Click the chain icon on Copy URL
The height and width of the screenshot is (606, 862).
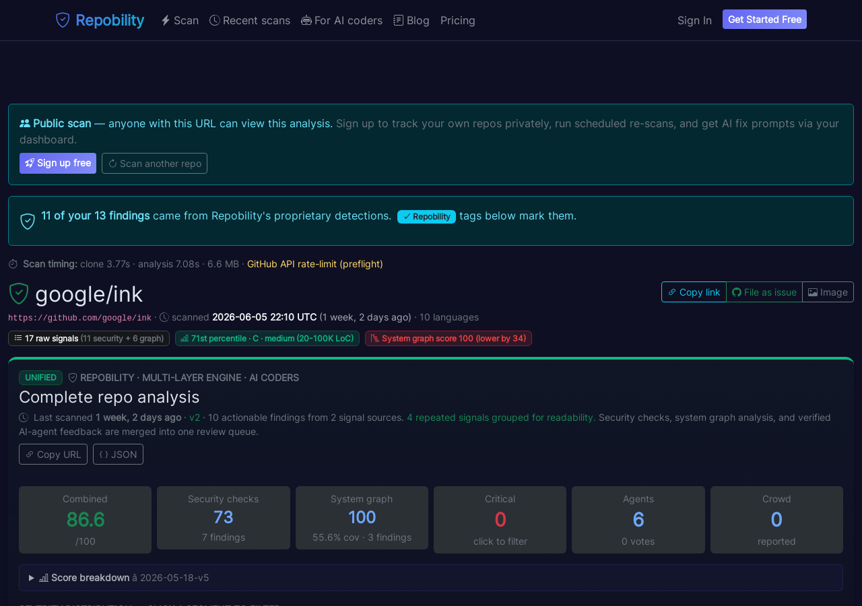[30, 454]
